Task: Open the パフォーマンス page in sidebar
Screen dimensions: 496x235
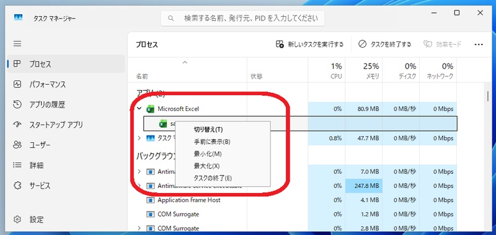Action: point(66,84)
